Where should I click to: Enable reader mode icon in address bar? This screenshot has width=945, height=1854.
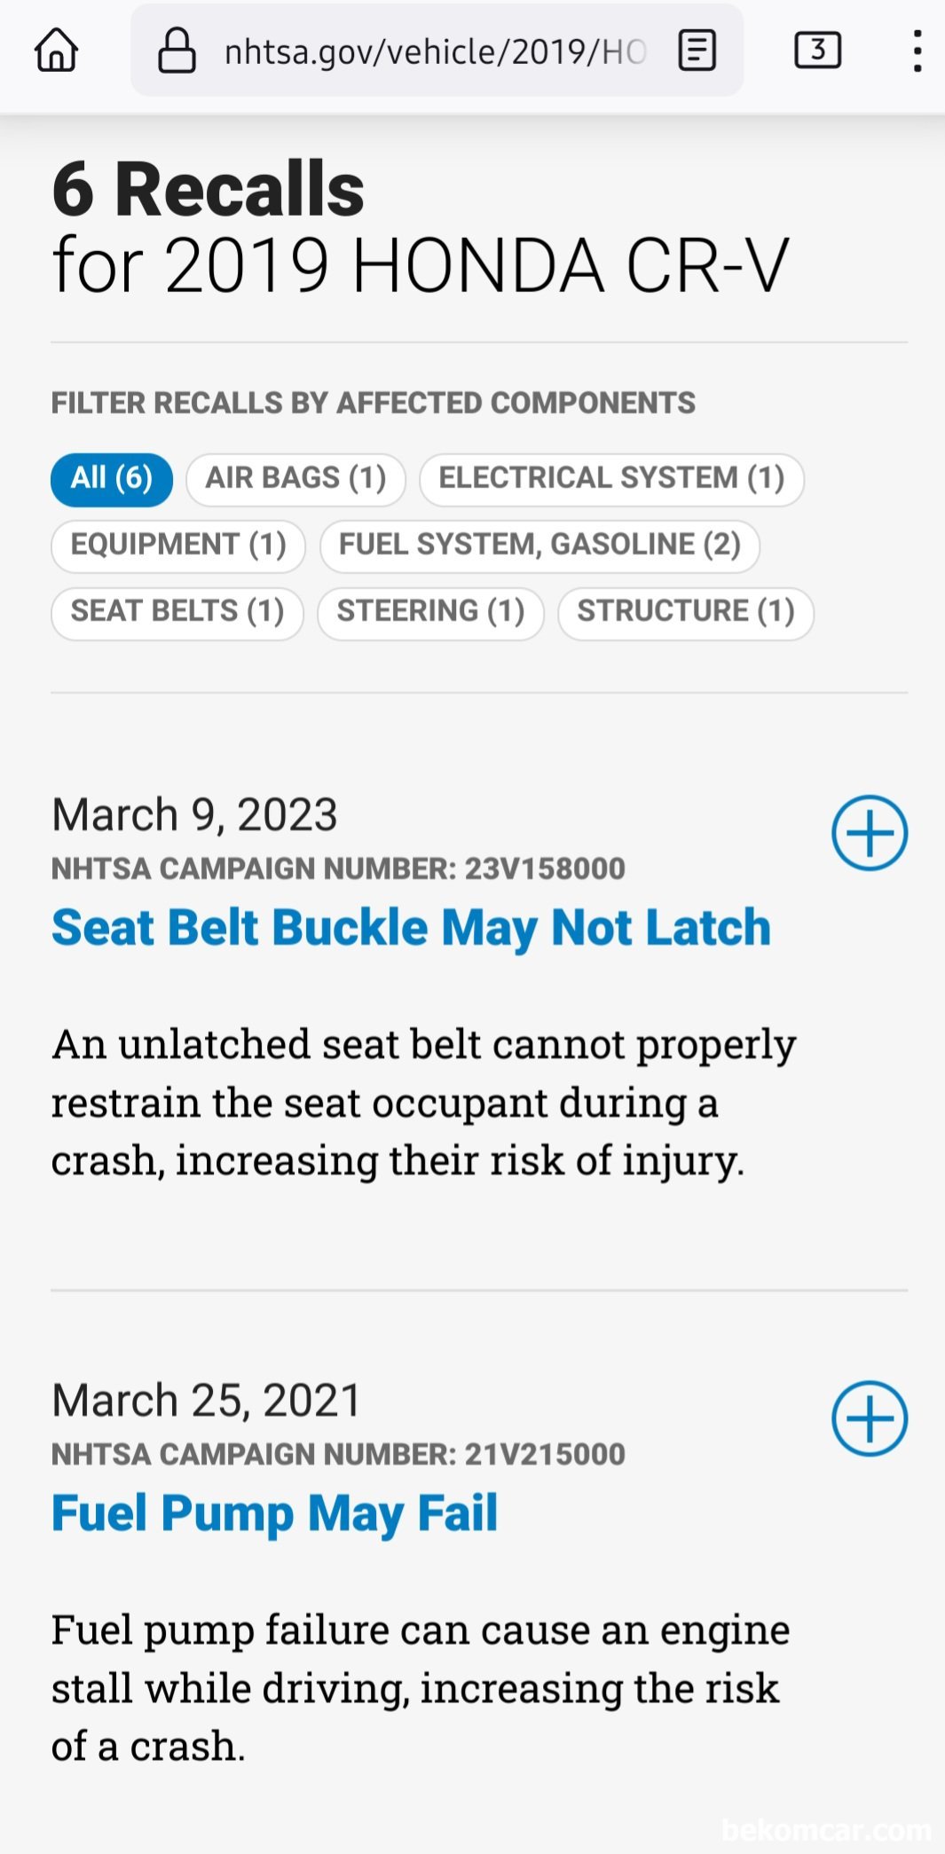pos(697,51)
